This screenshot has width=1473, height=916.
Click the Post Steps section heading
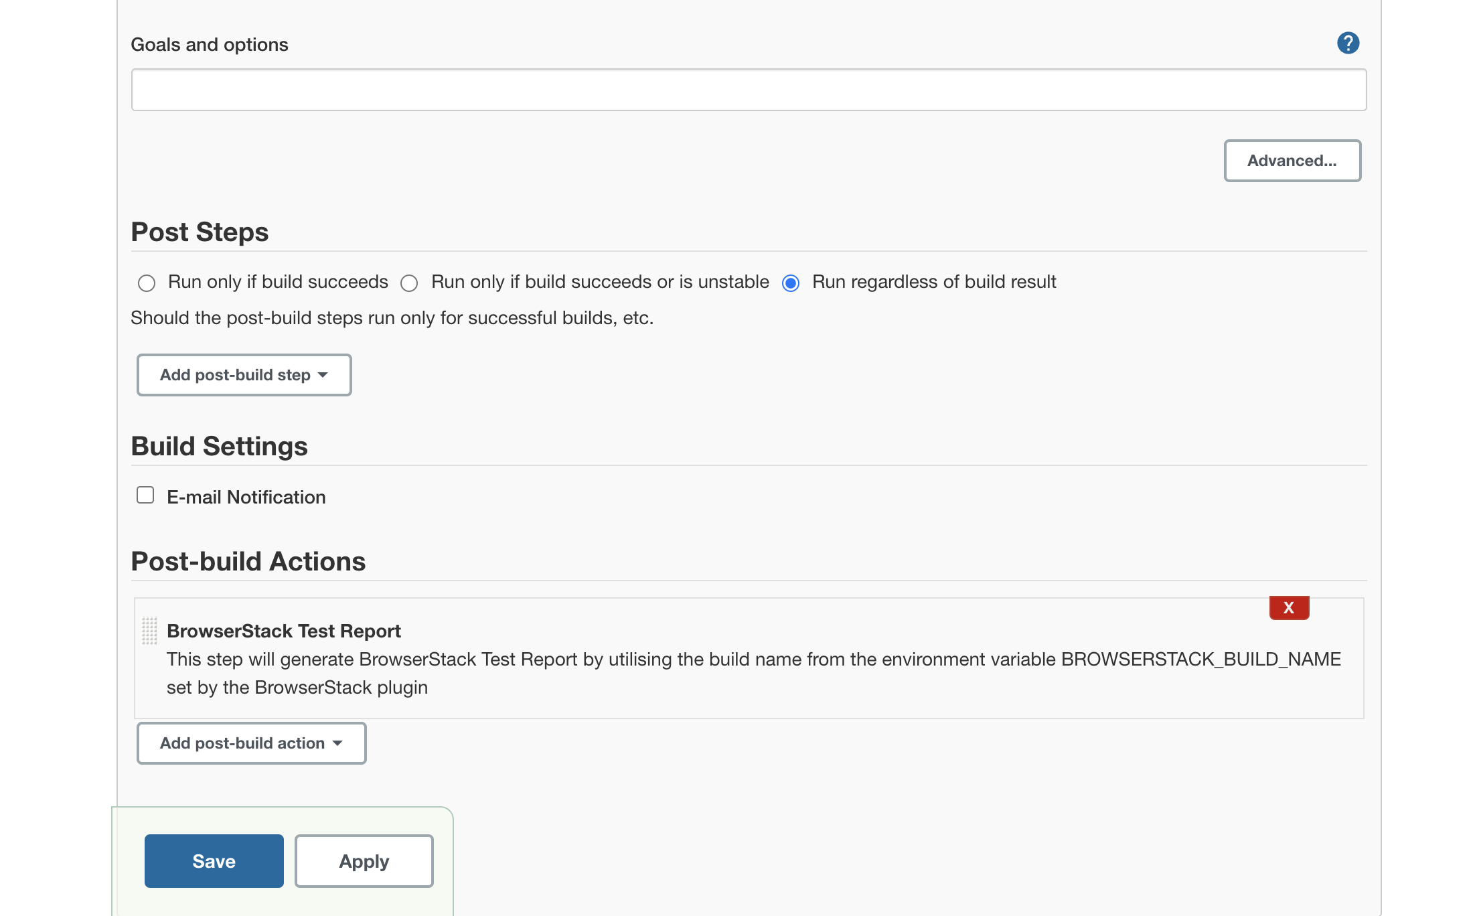pyautogui.click(x=200, y=232)
